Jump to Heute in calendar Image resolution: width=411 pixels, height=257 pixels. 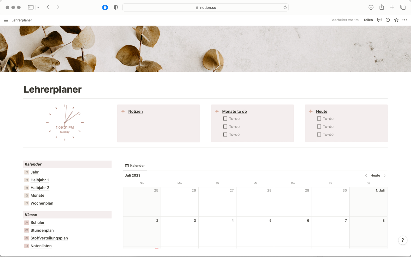point(375,176)
